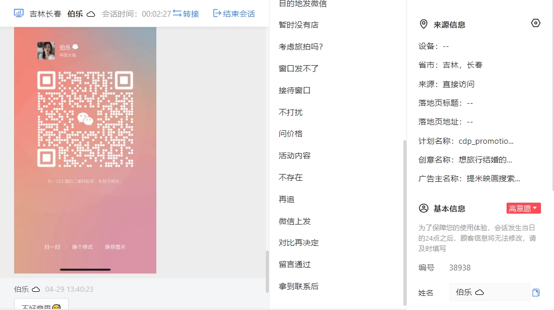Click the cloud icon beside the message sender
The height and width of the screenshot is (310, 554).
(36, 290)
